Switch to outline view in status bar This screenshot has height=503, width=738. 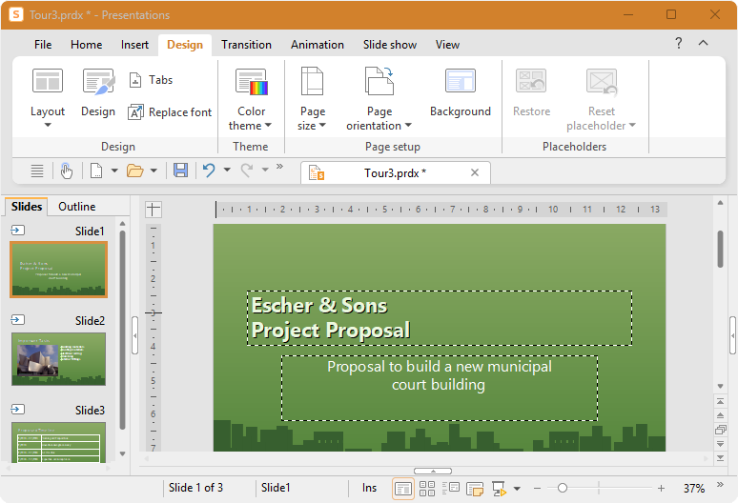(x=451, y=489)
